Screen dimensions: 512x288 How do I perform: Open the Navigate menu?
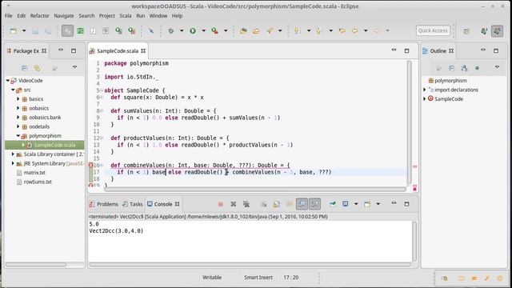(64, 16)
